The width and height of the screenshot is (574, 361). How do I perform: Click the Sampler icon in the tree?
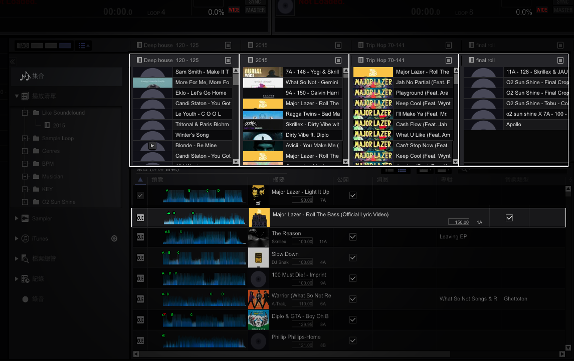pyautogui.click(x=25, y=218)
